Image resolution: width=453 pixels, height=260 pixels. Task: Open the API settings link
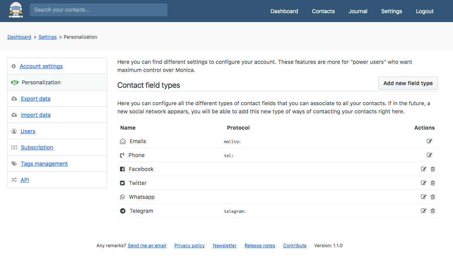point(25,180)
